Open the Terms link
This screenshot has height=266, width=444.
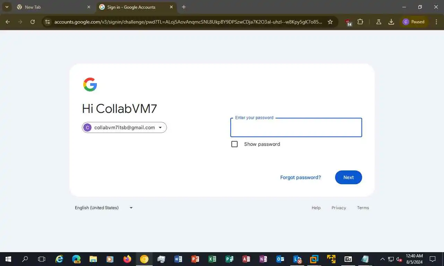[x=363, y=208]
